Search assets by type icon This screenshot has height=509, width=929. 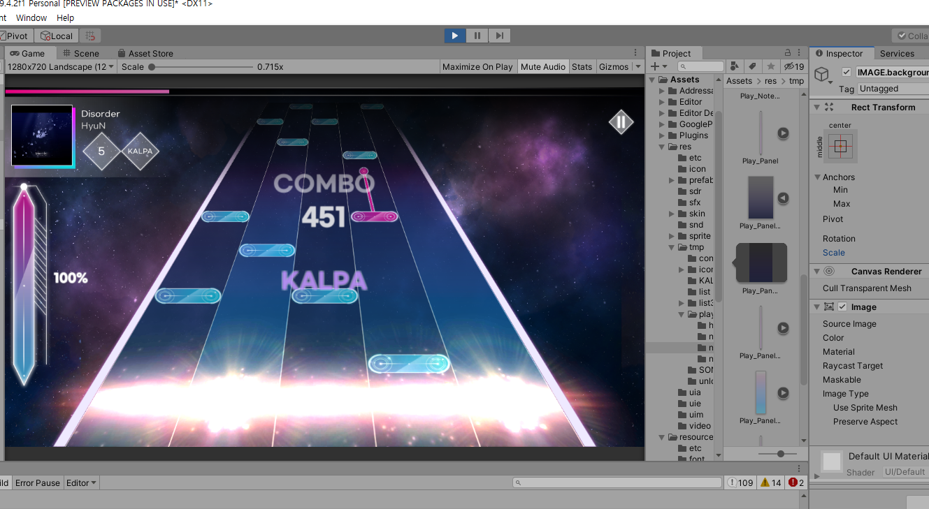(734, 66)
